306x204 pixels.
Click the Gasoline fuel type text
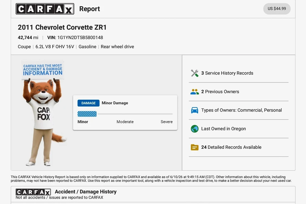click(87, 47)
